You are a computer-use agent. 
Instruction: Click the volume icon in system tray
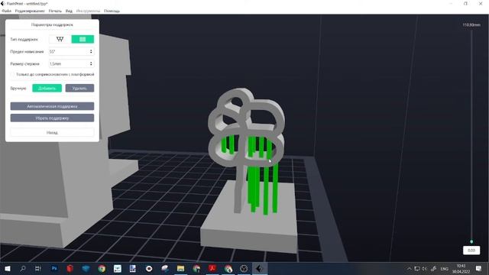[x=425, y=268]
